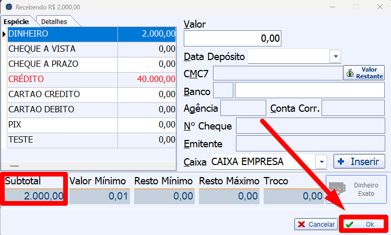Open the Data Depósito date dropdown
This screenshot has height=235, width=391.
335,56
